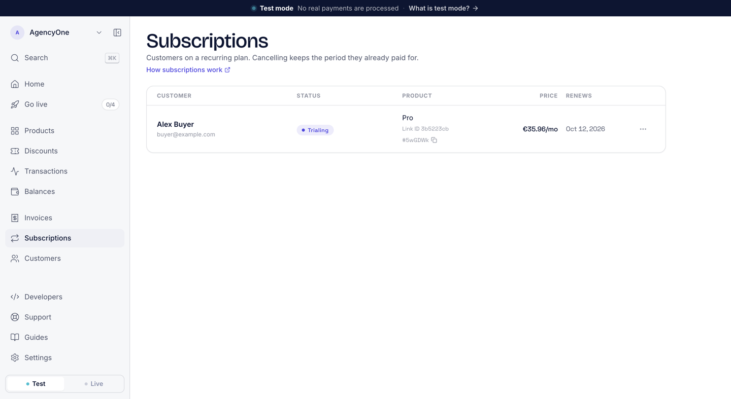The width and height of the screenshot is (731, 399).
Task: Click the Settings gear icon
Action: click(x=15, y=358)
